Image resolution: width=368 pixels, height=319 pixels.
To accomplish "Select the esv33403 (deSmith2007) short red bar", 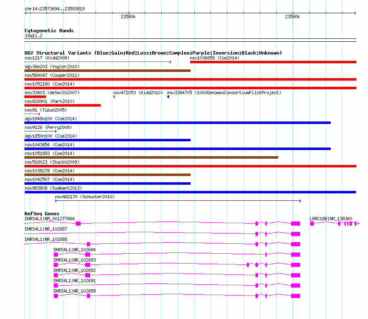I will [x=35, y=97].
